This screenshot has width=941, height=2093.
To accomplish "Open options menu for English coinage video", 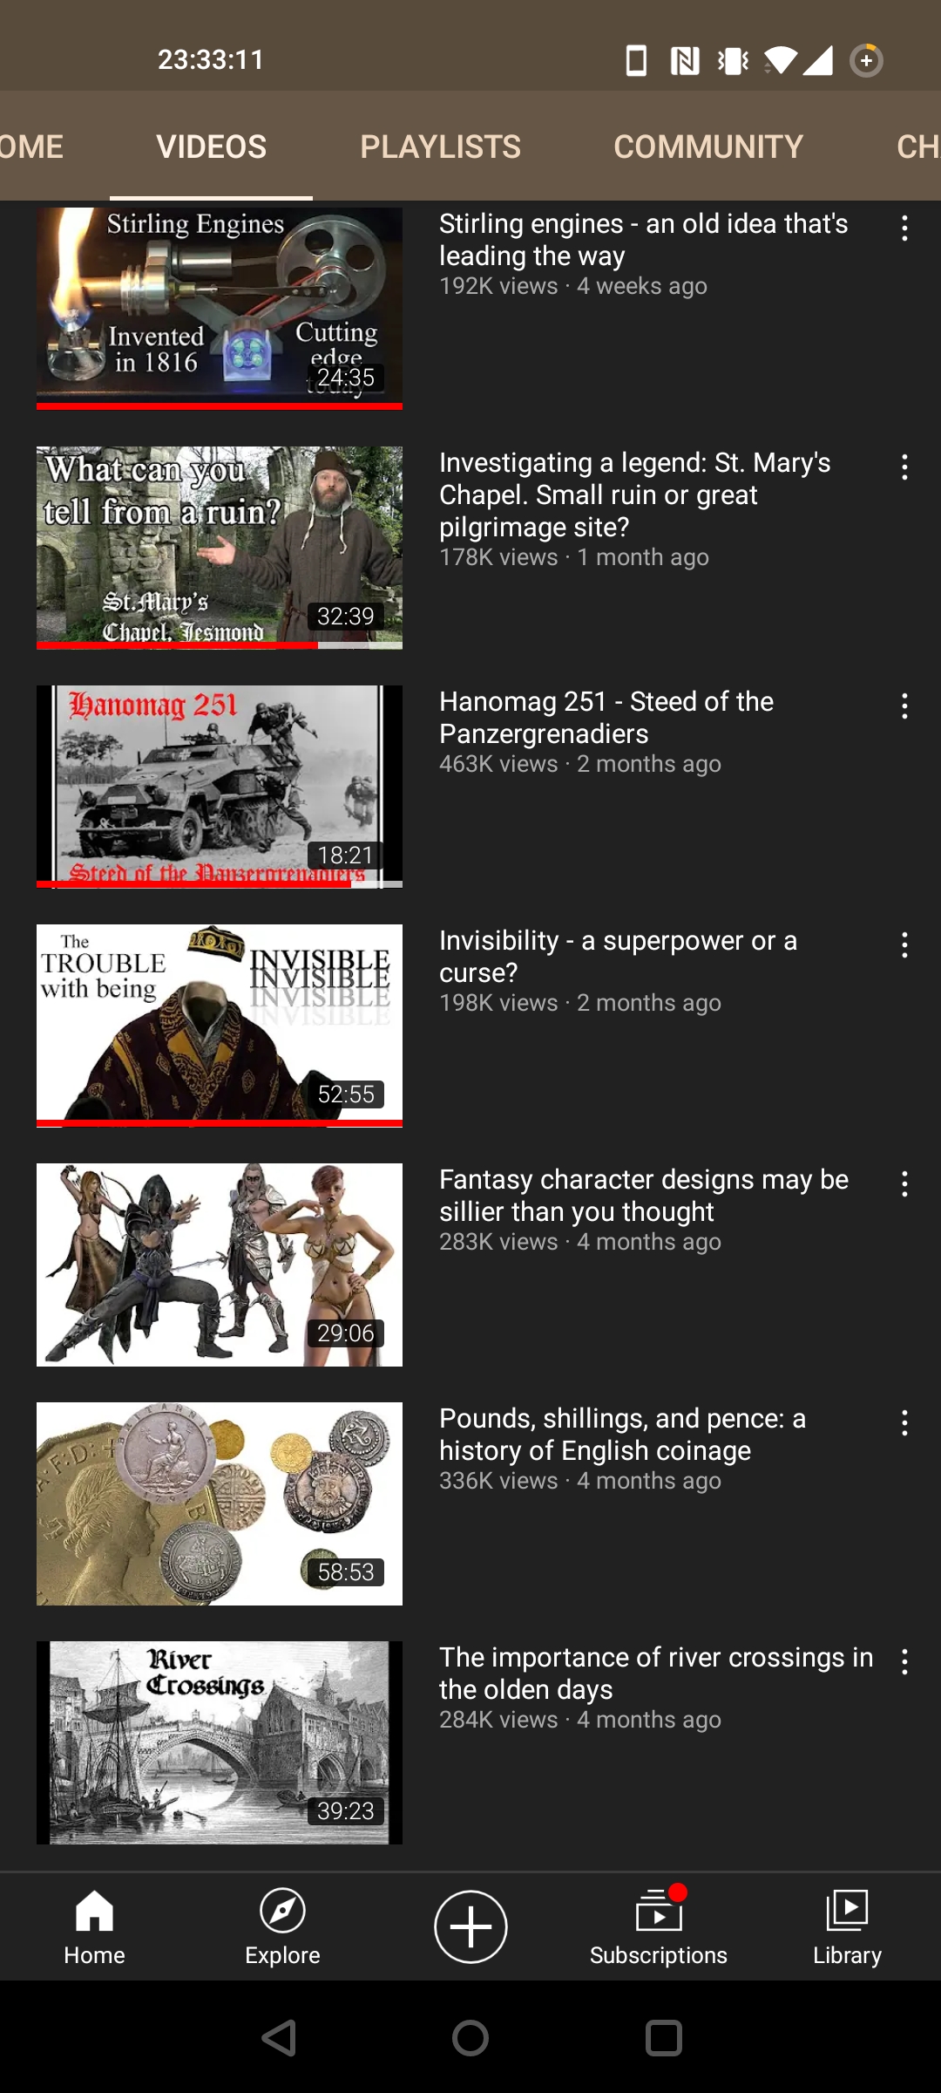I will tap(905, 1423).
